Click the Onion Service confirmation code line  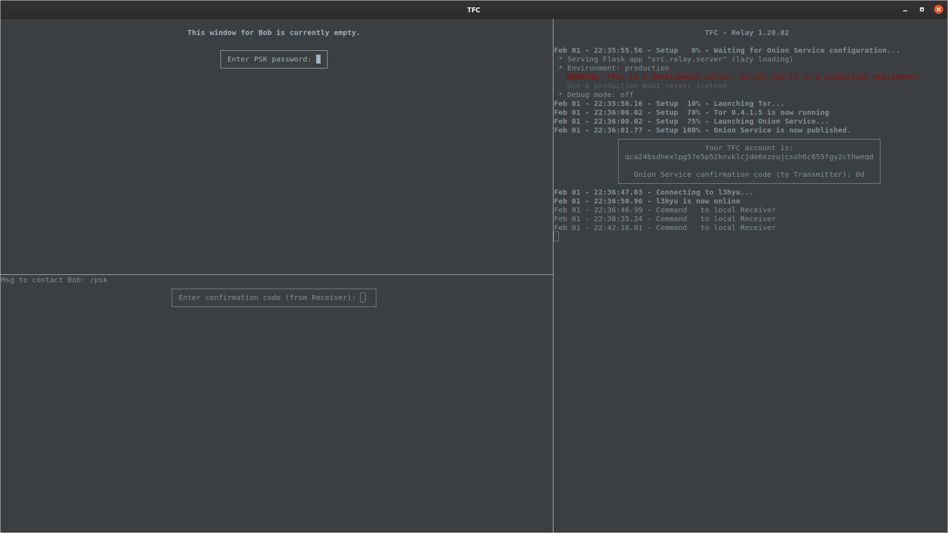pyautogui.click(x=749, y=175)
